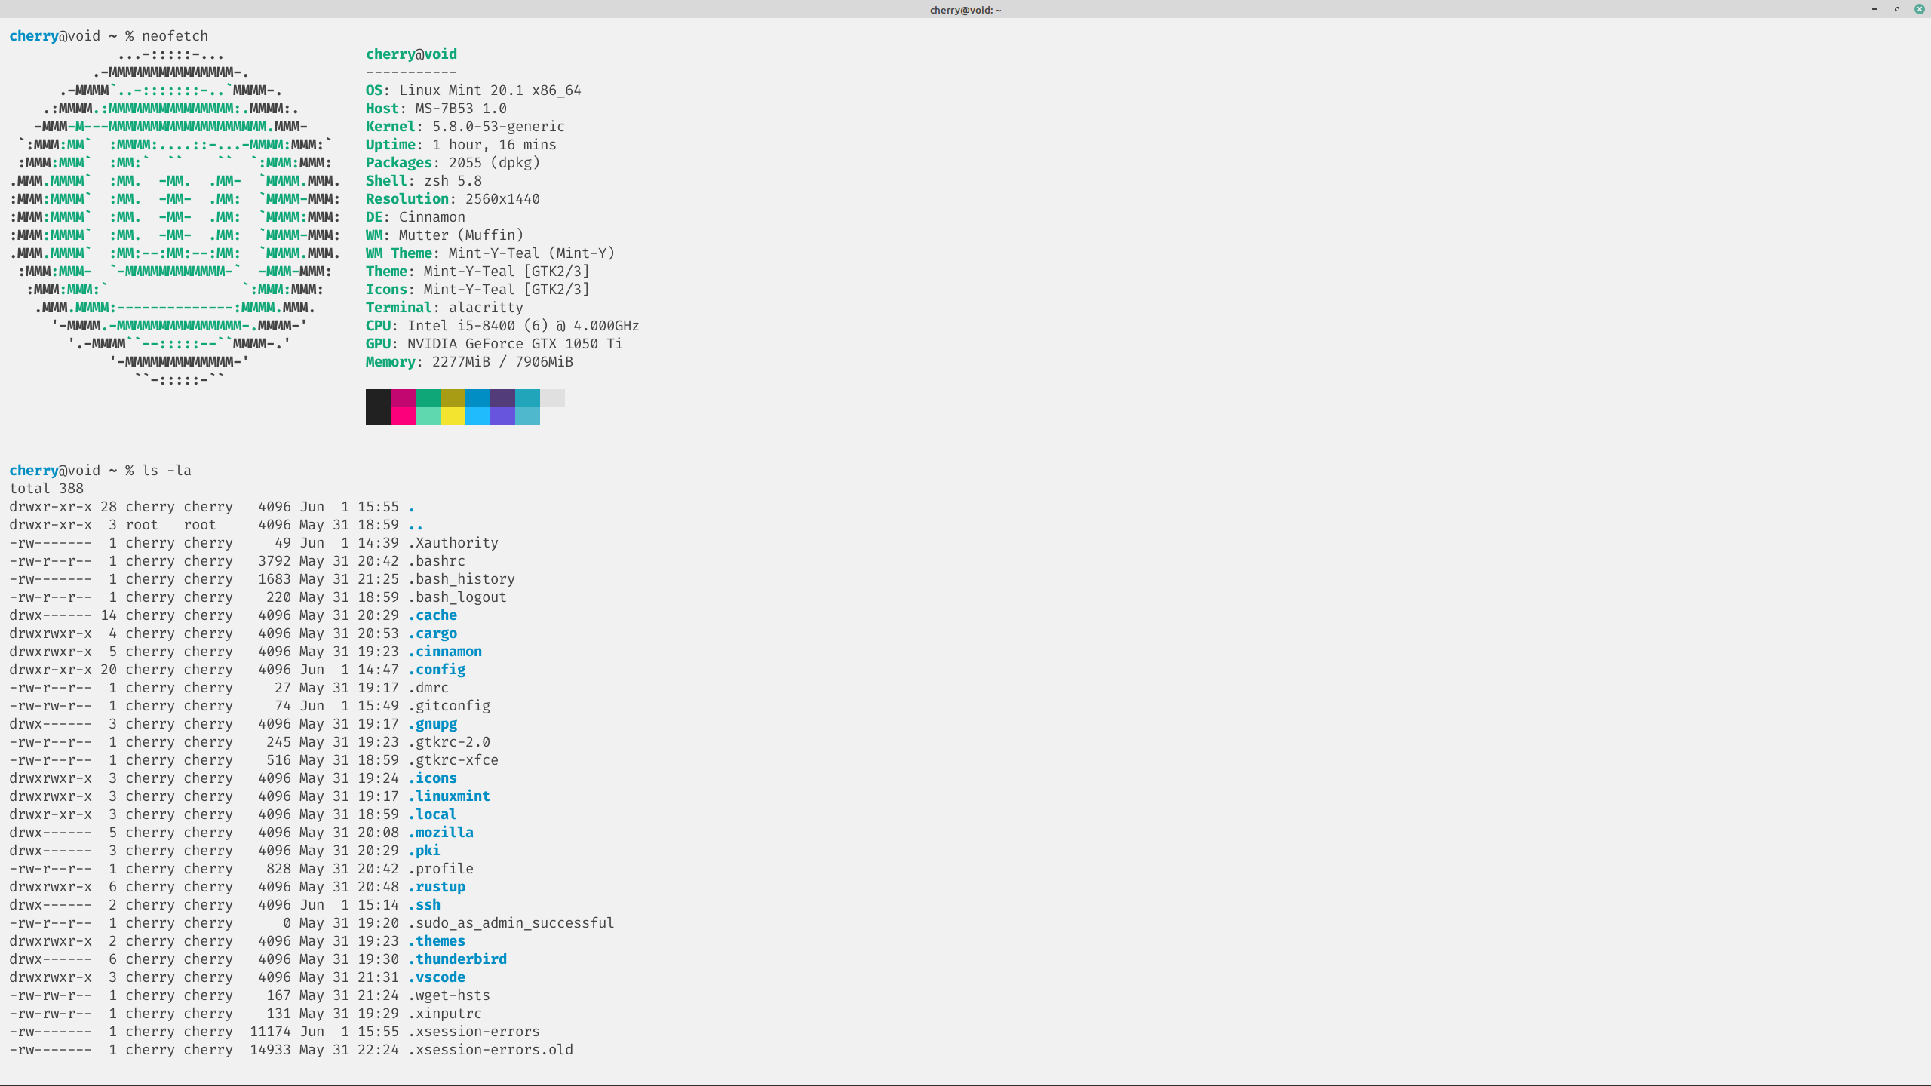The height and width of the screenshot is (1086, 1931).
Task: Click the black color block in palette
Action: point(378,407)
